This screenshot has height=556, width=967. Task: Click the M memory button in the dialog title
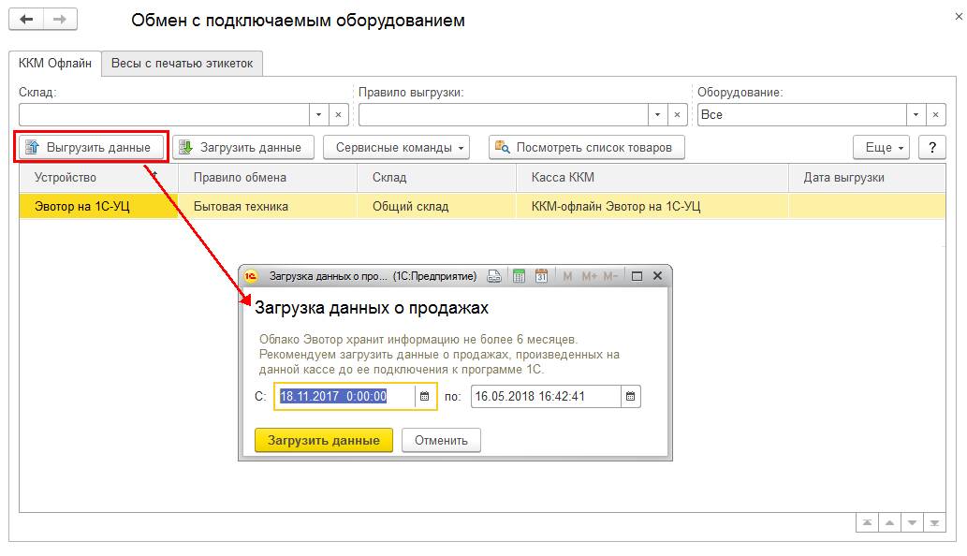567,276
